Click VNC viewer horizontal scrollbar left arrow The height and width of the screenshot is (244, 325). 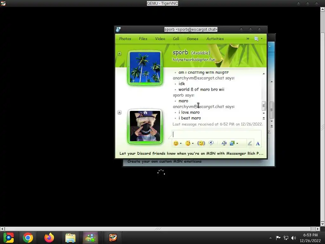tap(2, 229)
